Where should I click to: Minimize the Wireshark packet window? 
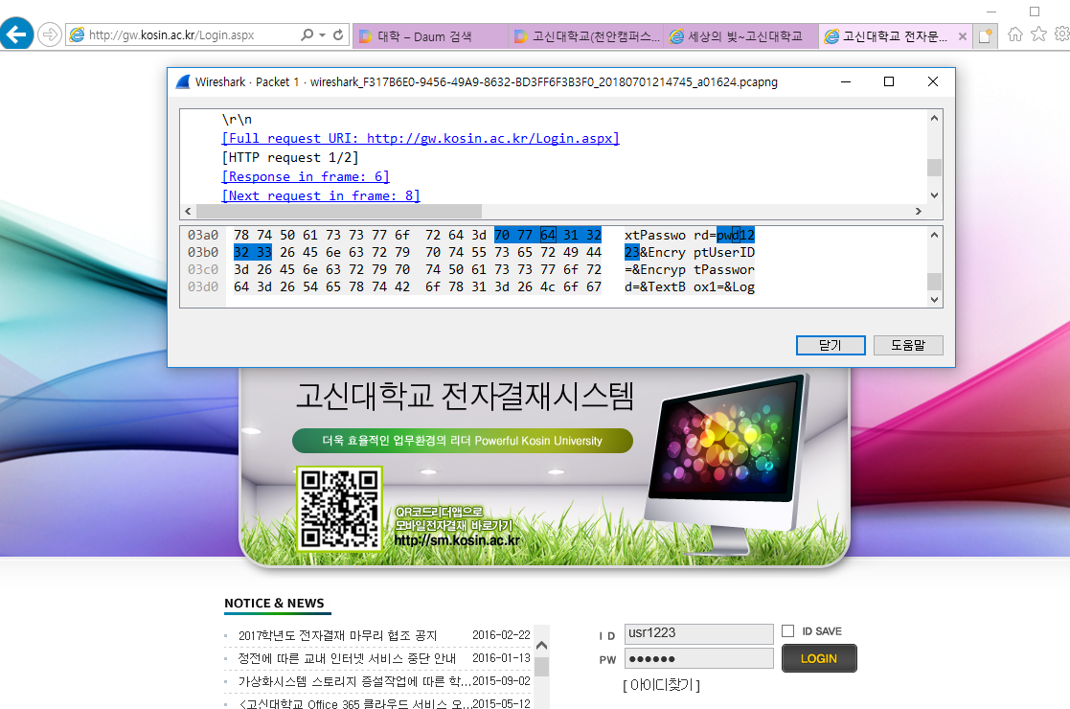point(846,81)
